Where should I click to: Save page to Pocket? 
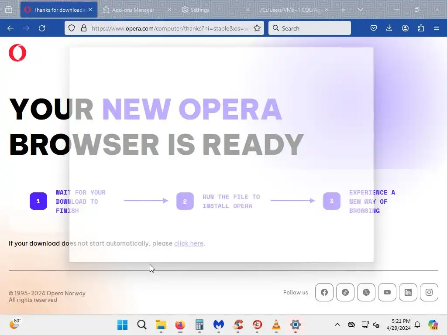click(x=374, y=28)
